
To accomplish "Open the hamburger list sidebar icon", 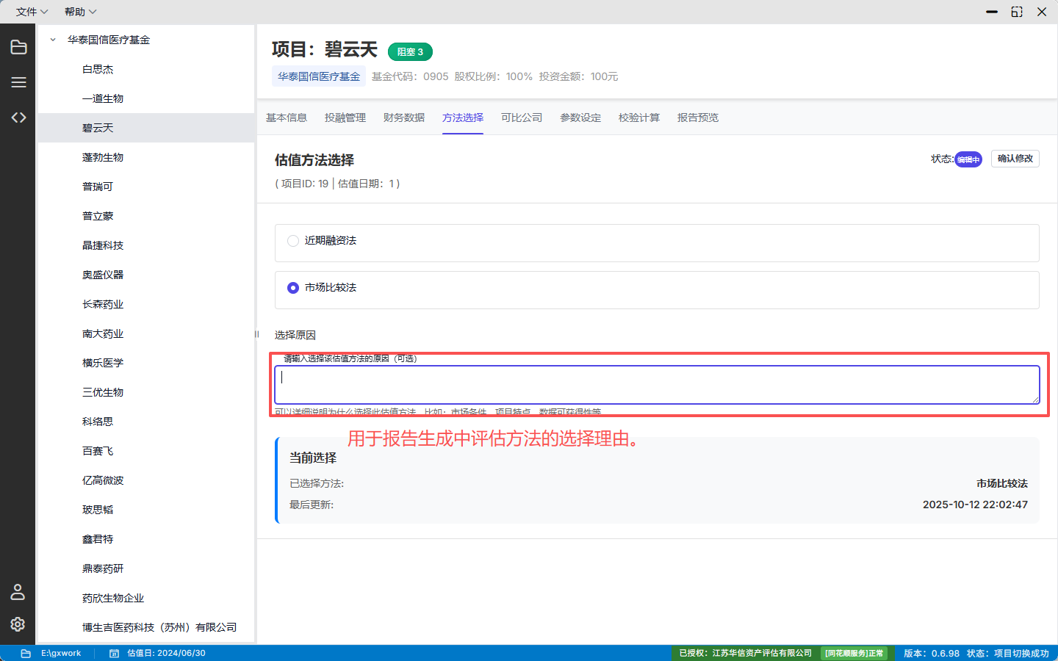I will click(18, 82).
